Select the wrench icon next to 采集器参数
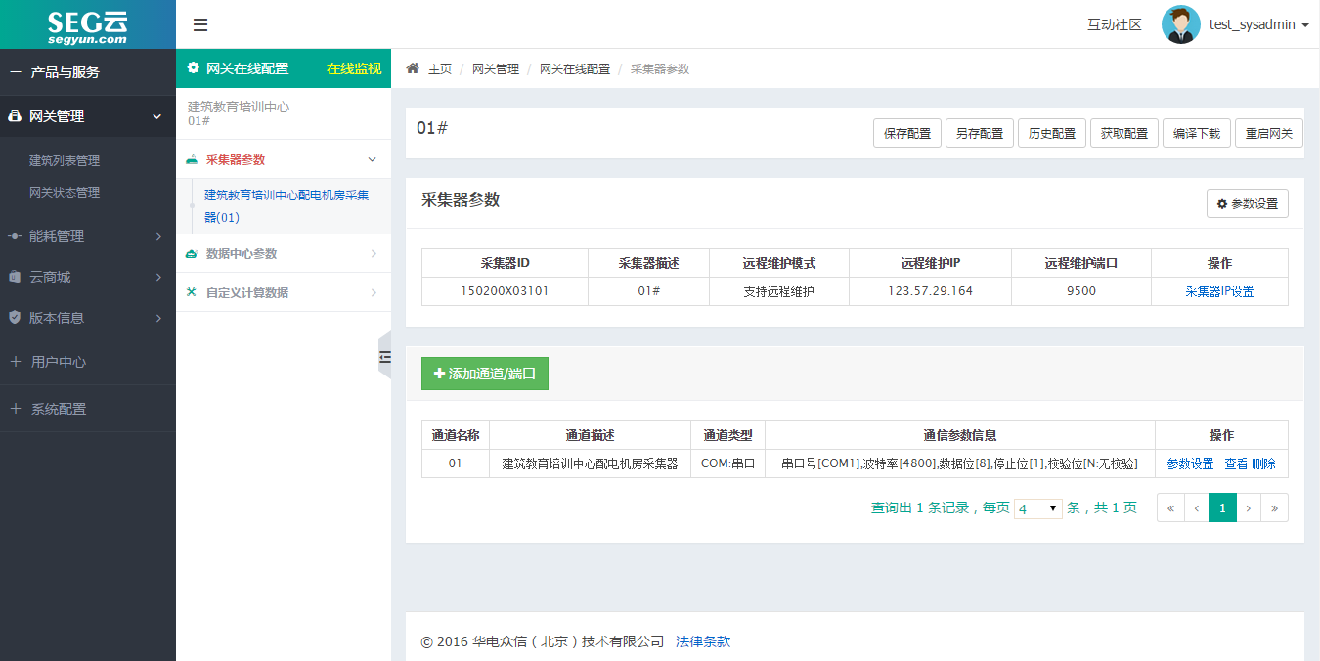The height and width of the screenshot is (661, 1320). pos(192,158)
